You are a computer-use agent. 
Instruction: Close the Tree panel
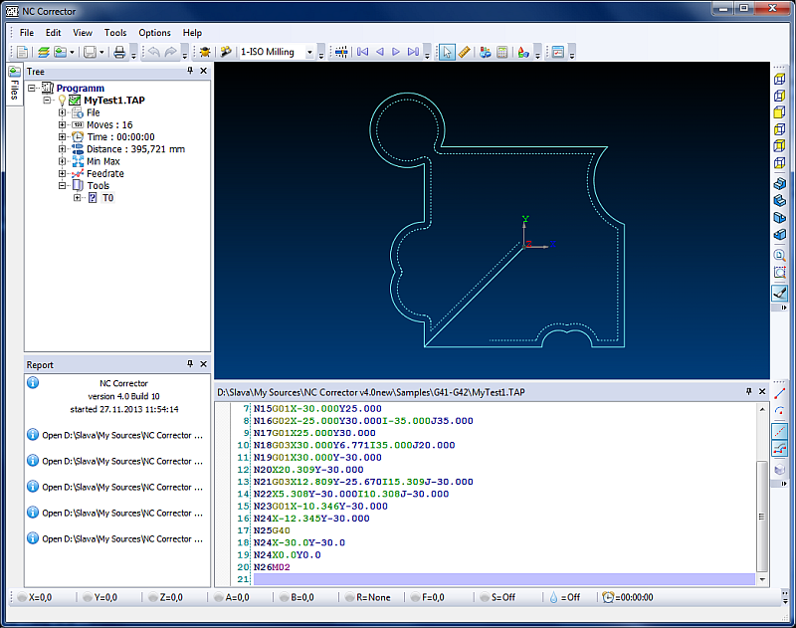[204, 72]
